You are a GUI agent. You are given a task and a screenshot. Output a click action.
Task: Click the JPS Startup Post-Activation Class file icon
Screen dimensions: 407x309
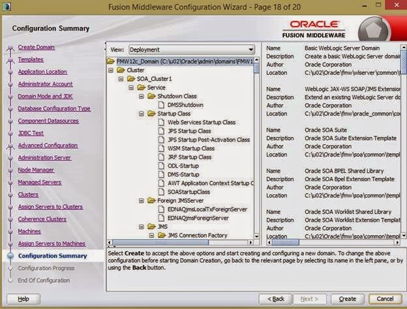pyautogui.click(x=161, y=140)
